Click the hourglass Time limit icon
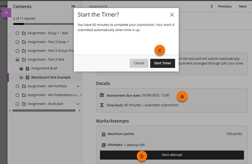 pos(102,105)
